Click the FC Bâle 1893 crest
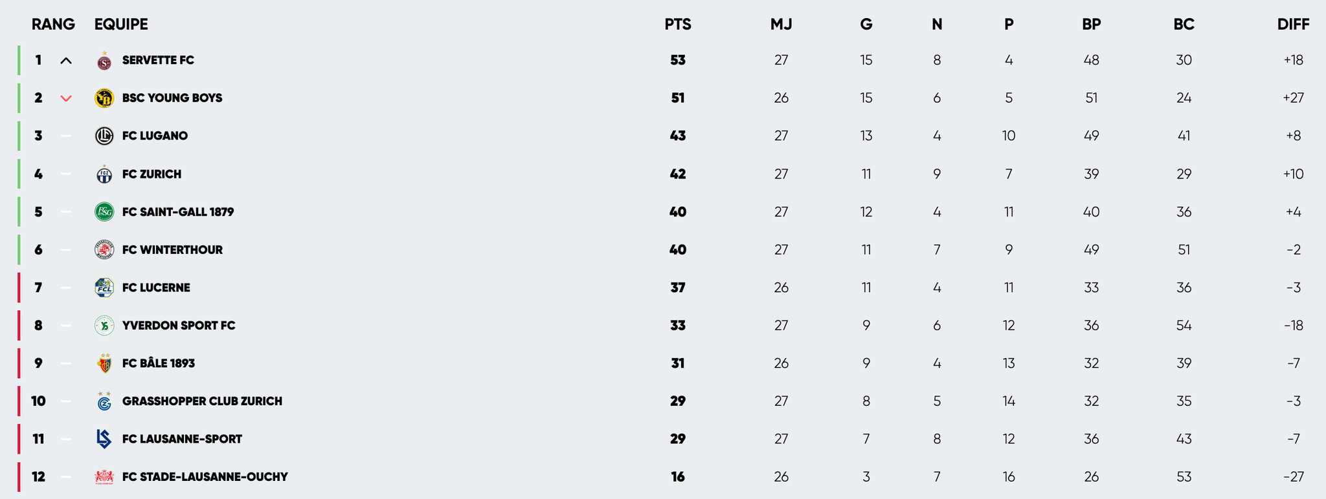 104,363
